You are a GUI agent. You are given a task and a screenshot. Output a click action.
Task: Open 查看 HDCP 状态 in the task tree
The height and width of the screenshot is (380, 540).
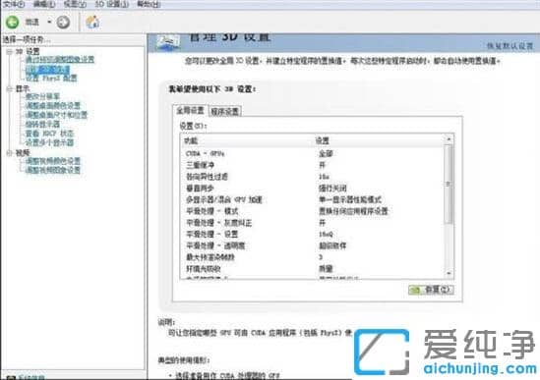click(x=49, y=134)
